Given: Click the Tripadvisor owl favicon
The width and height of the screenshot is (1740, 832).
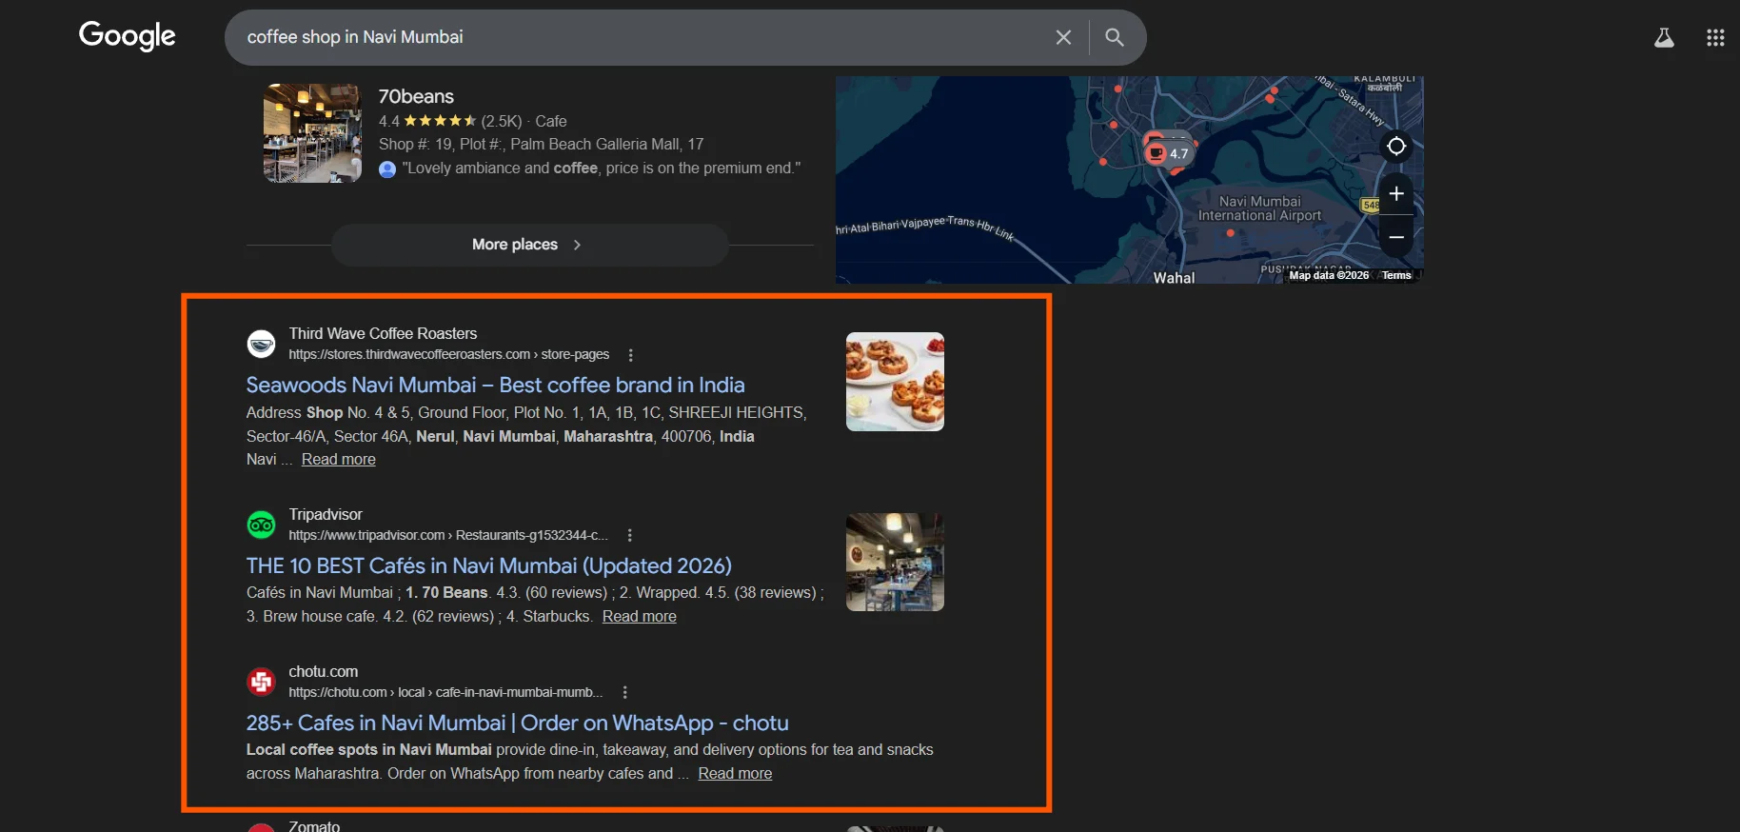Looking at the screenshot, I should pyautogui.click(x=261, y=525).
